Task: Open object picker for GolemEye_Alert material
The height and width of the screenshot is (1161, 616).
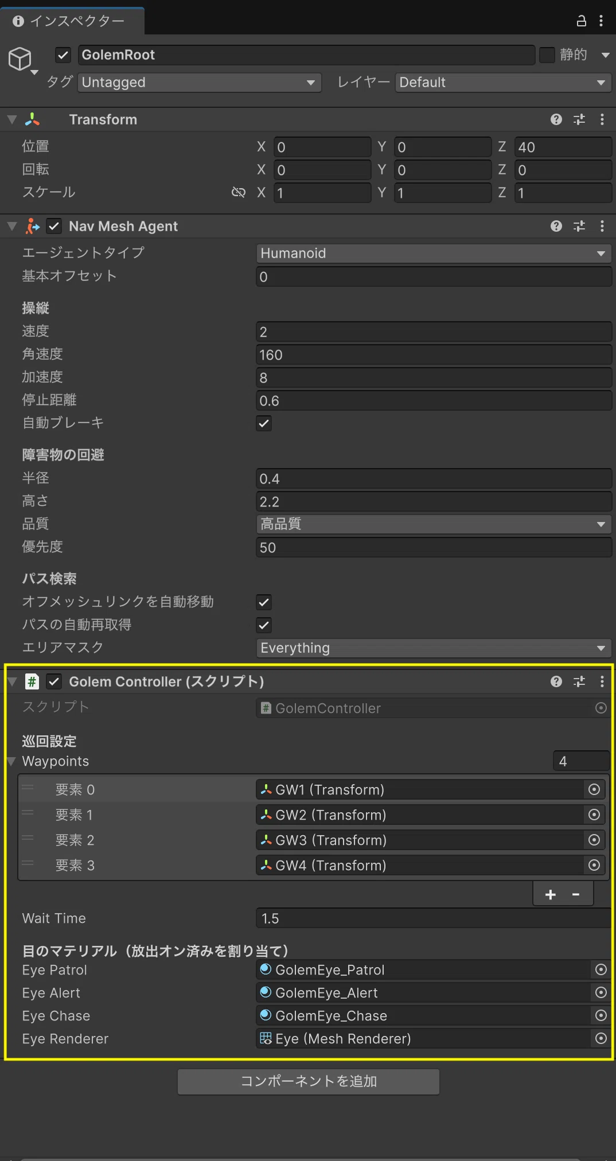Action: tap(601, 992)
